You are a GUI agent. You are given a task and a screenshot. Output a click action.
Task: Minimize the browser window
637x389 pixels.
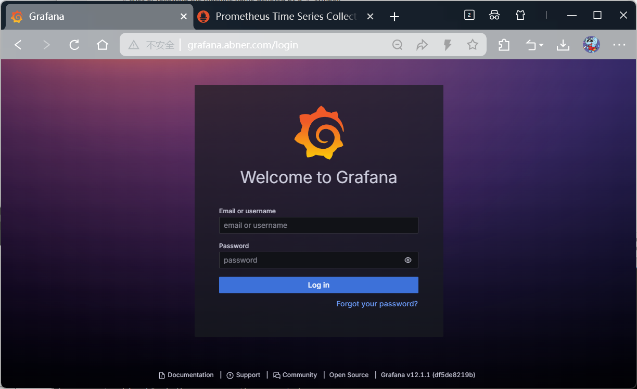click(572, 15)
